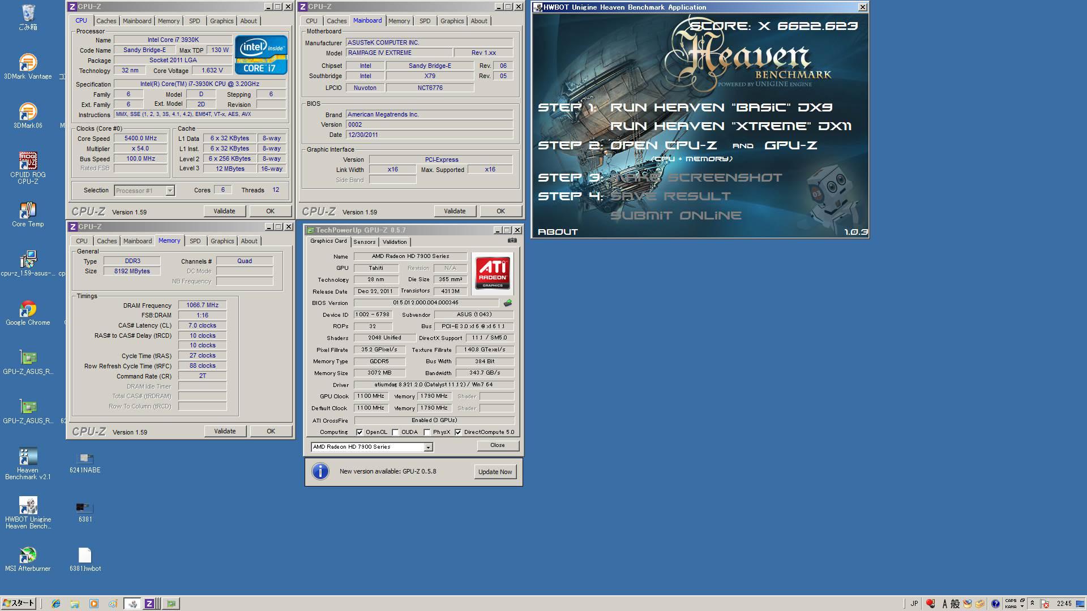Open the Recycle Bin desktop icon
Screen dimensions: 1087x611
(x=28, y=17)
